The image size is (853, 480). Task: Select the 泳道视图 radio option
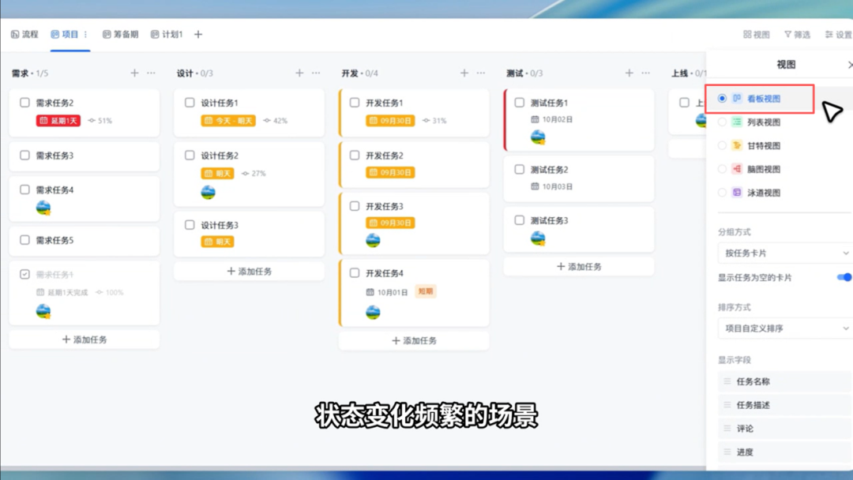pyautogui.click(x=722, y=193)
